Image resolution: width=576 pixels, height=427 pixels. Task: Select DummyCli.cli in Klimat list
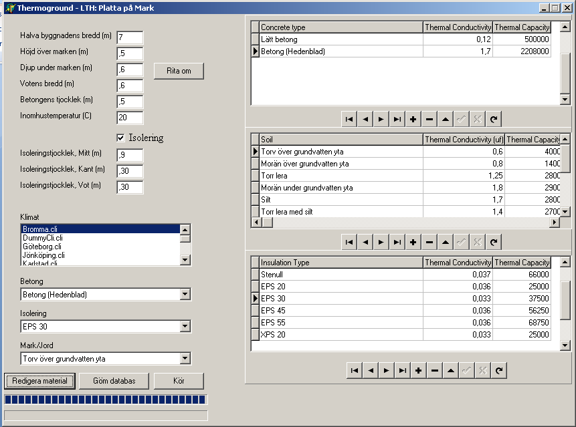point(100,238)
